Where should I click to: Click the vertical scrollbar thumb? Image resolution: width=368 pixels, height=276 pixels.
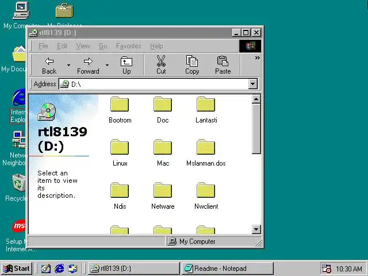coord(256,129)
